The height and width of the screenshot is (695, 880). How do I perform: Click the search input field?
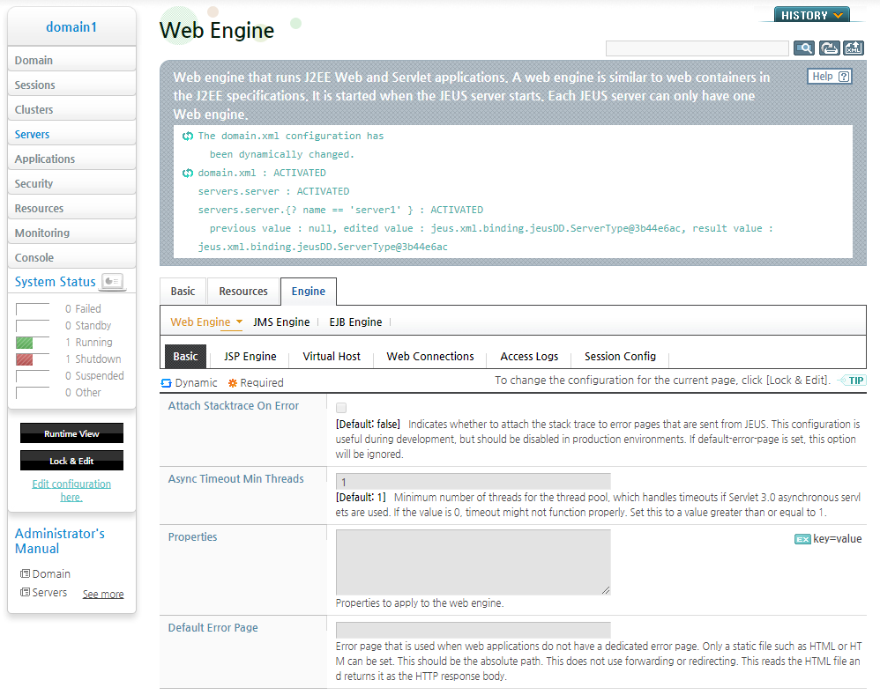(697, 48)
